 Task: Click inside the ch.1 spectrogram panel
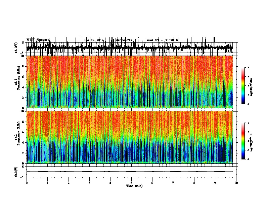click(130, 82)
